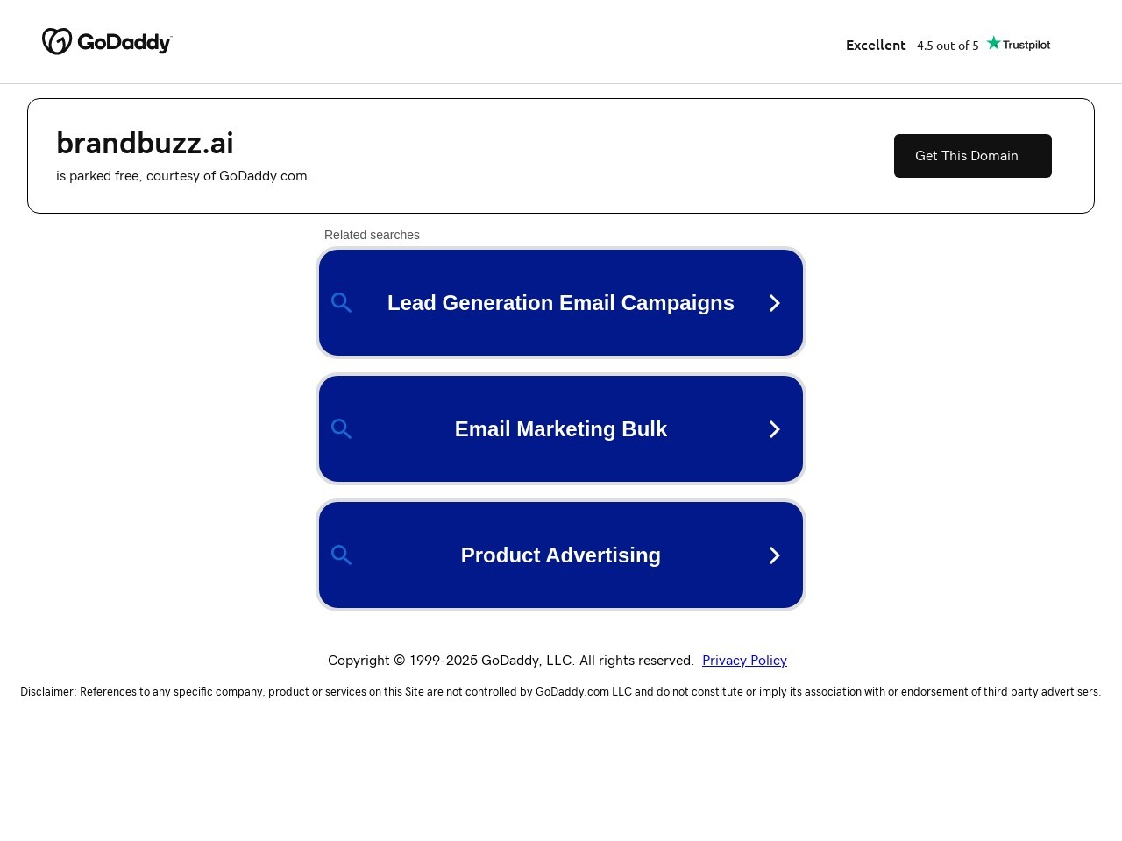1122x841 pixels.
Task: Click the green Trustpilot star icon
Action: pyautogui.click(x=993, y=43)
